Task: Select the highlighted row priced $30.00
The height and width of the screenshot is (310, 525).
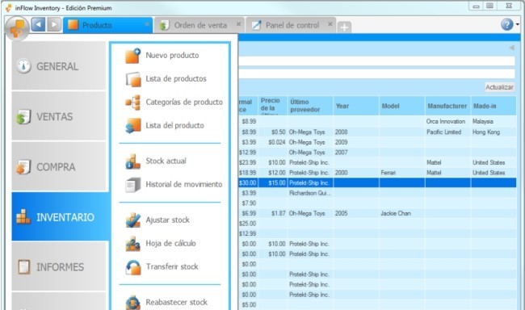Action: 377,182
